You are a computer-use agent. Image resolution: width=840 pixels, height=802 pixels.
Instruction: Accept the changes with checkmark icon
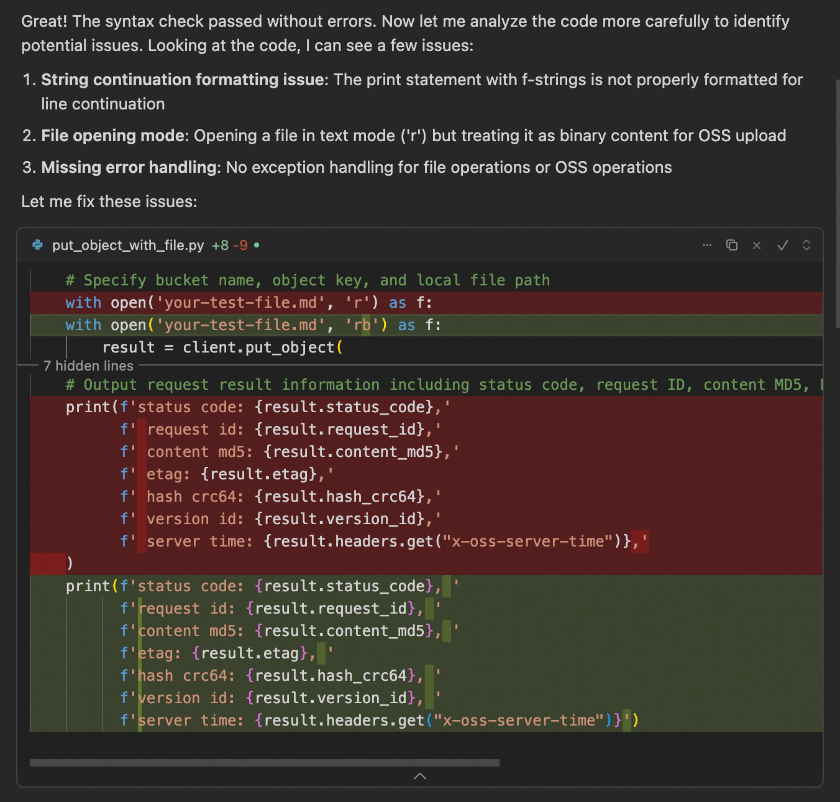point(782,245)
